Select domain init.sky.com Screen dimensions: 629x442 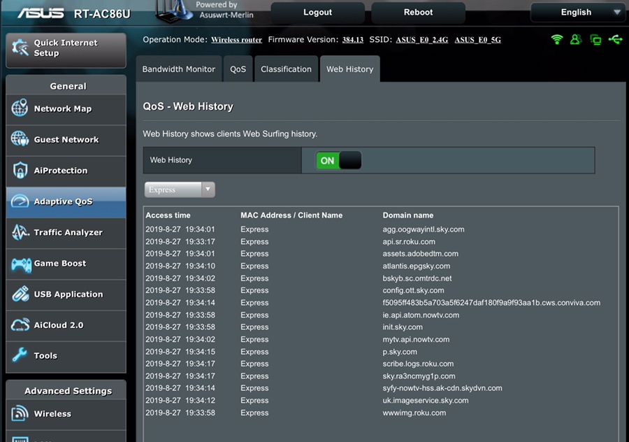coord(403,327)
